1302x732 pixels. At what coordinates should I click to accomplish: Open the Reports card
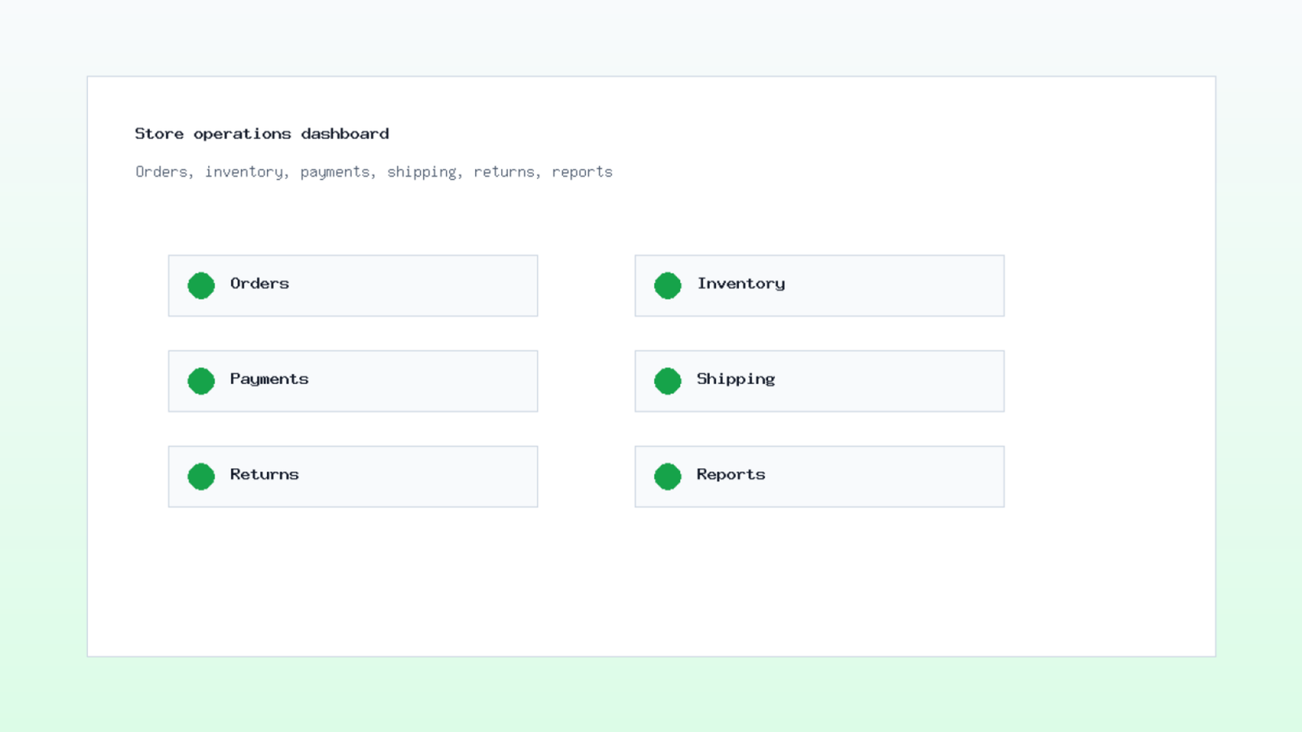[819, 476]
